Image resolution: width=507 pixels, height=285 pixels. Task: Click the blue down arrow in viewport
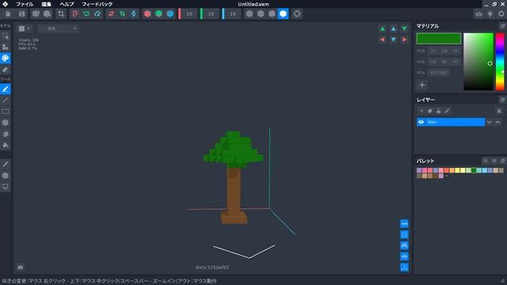394,40
